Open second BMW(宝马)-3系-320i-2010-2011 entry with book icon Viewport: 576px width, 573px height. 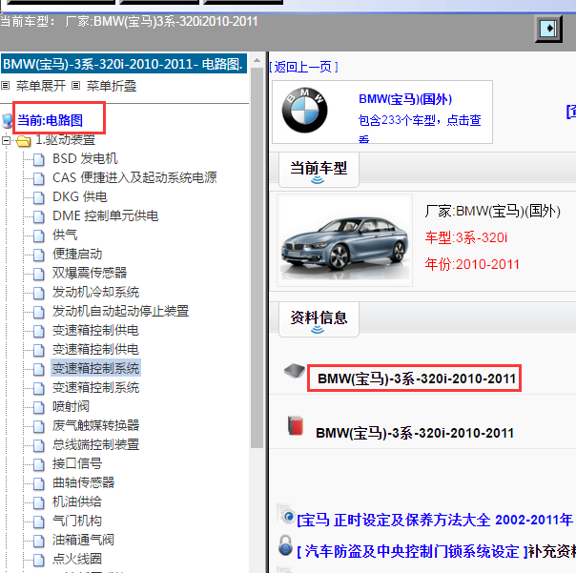(415, 433)
